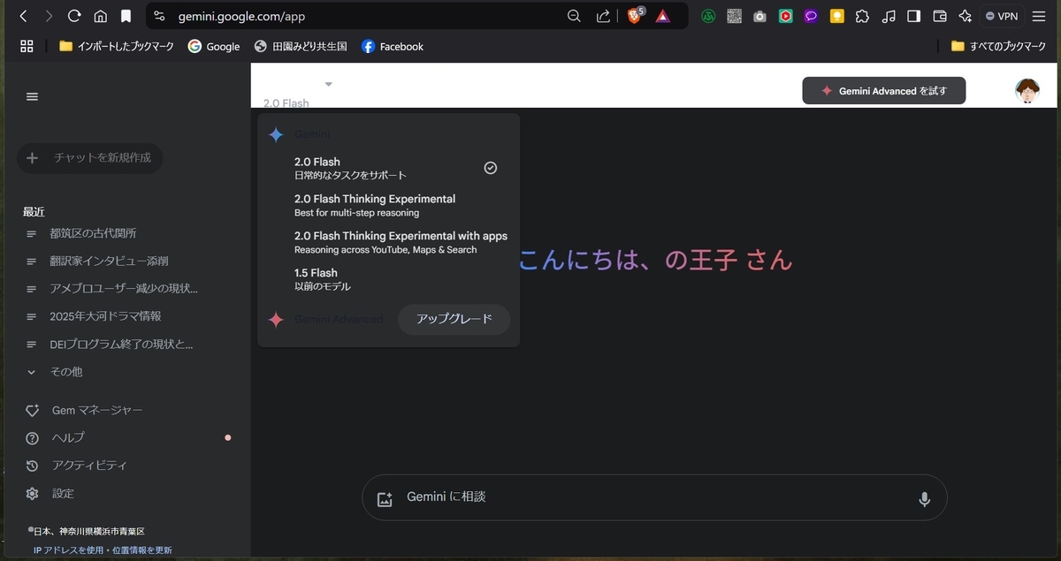Viewport: 1061px width, 561px height.
Task: Open the yellow lightbulb Keep extension
Action: tap(836, 16)
